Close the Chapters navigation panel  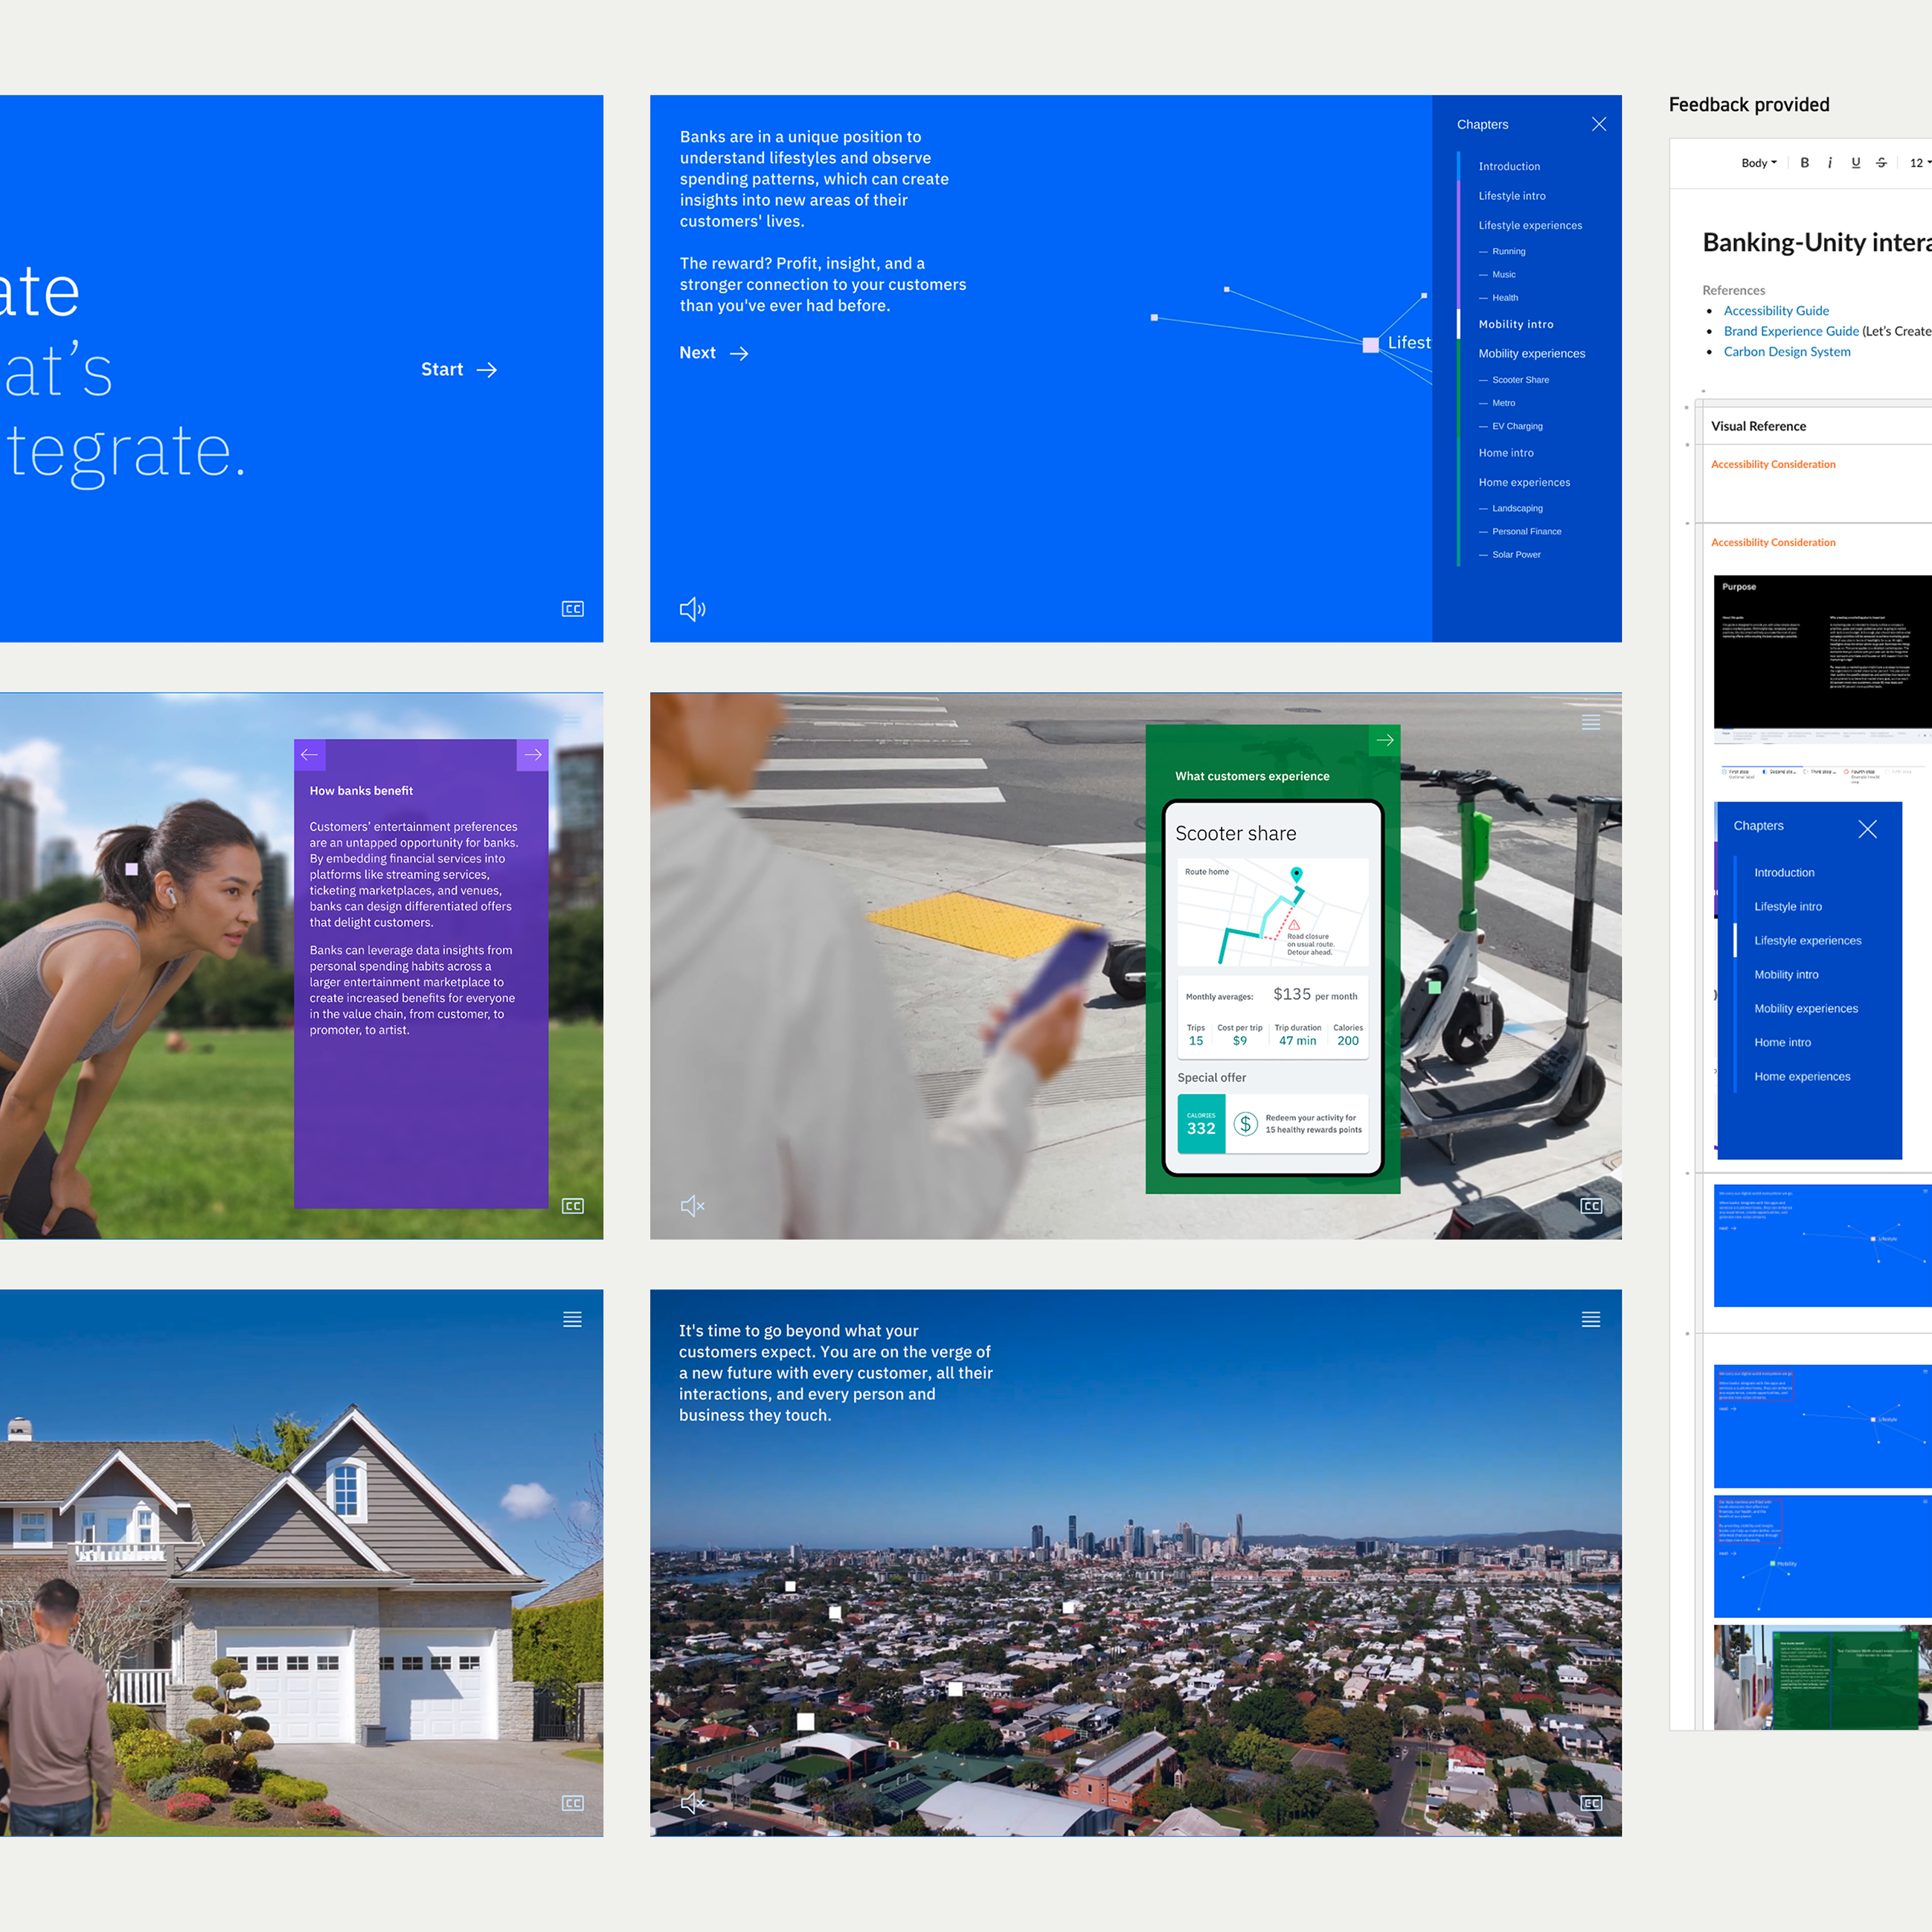[x=1599, y=124]
